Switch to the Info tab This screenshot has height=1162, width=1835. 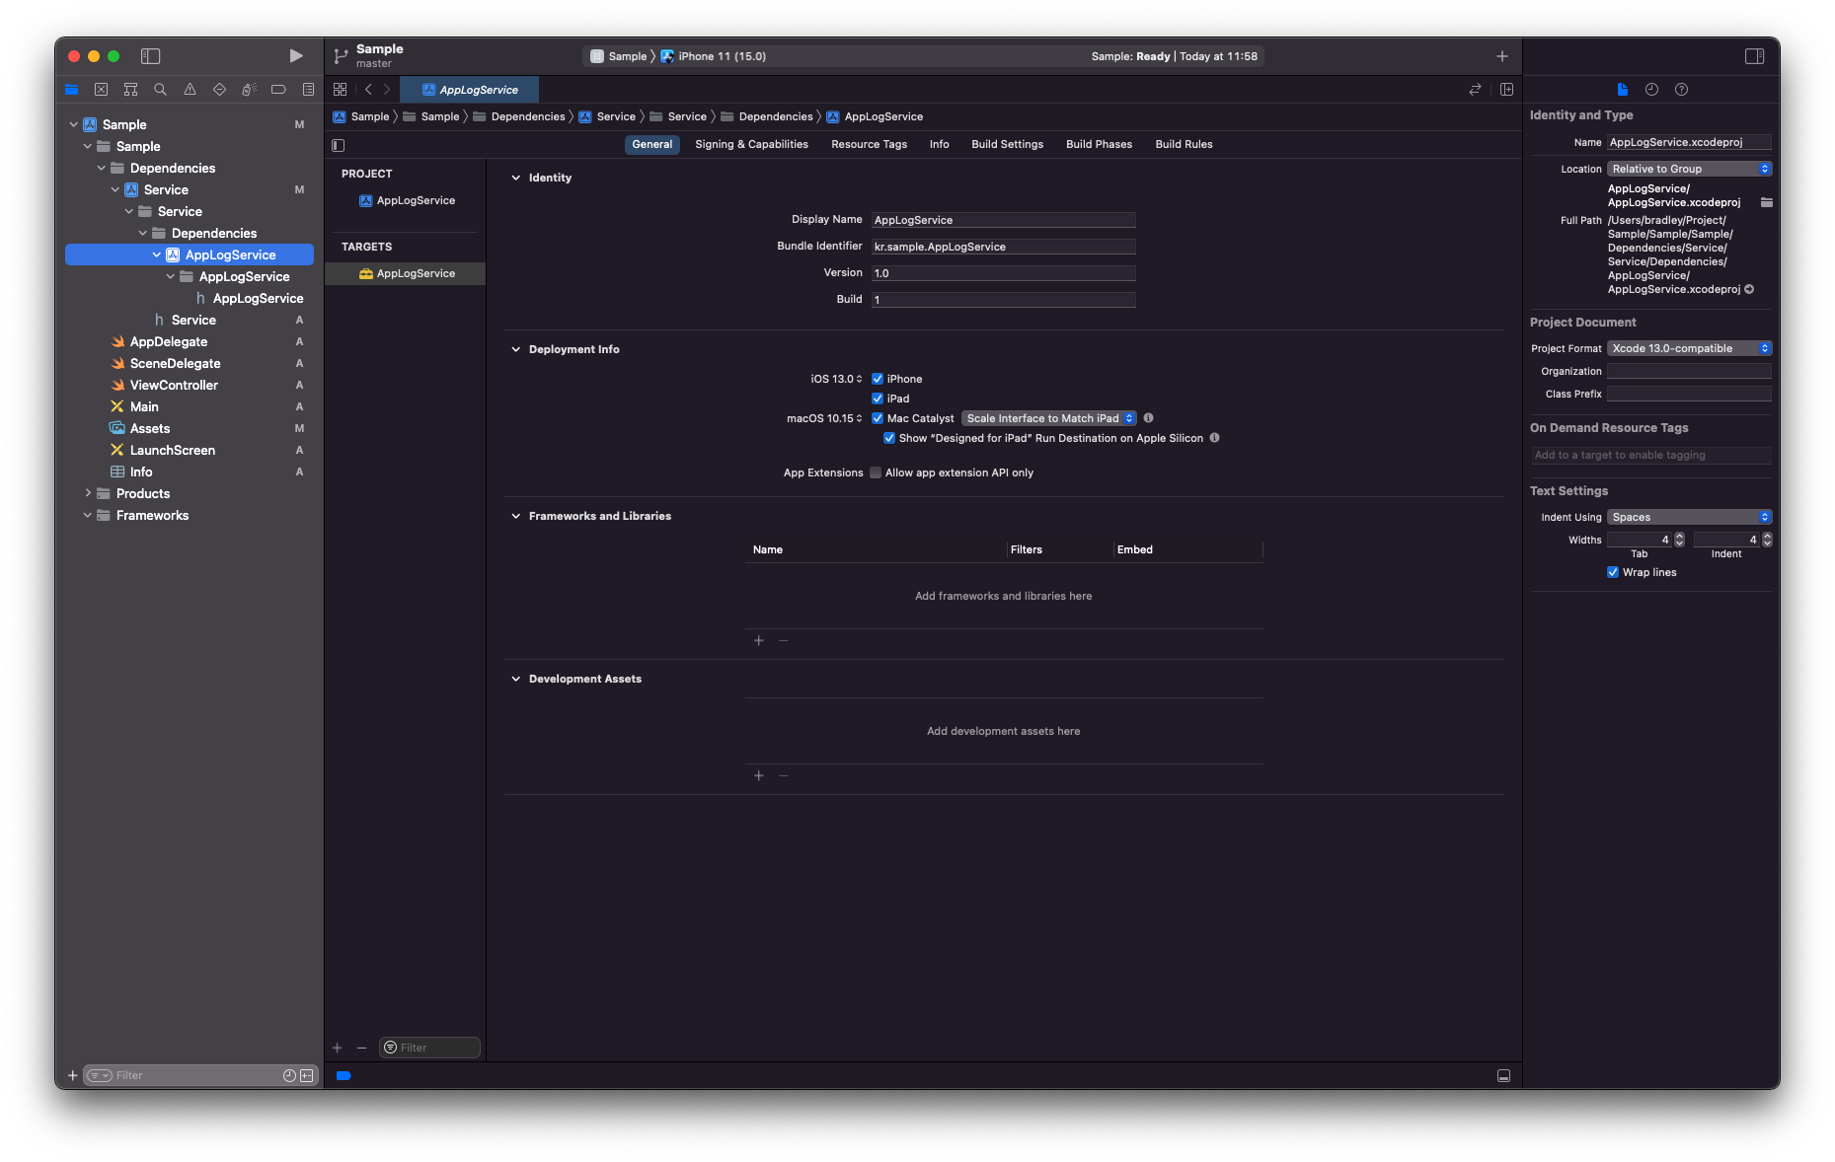click(939, 144)
